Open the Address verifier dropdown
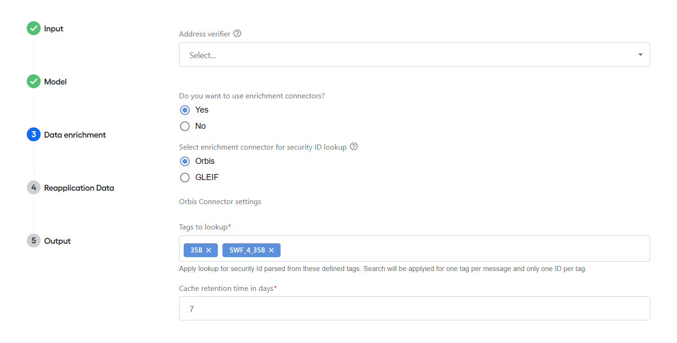 tap(414, 55)
